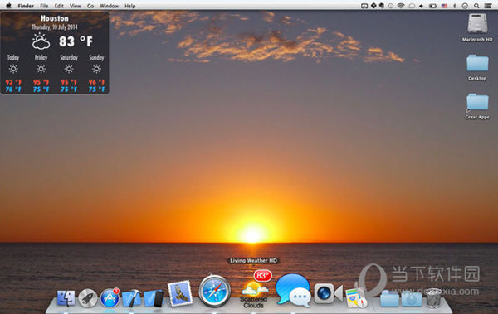498x314 pixels.
Task: Open the volume menu bar control
Action: click(x=421, y=6)
